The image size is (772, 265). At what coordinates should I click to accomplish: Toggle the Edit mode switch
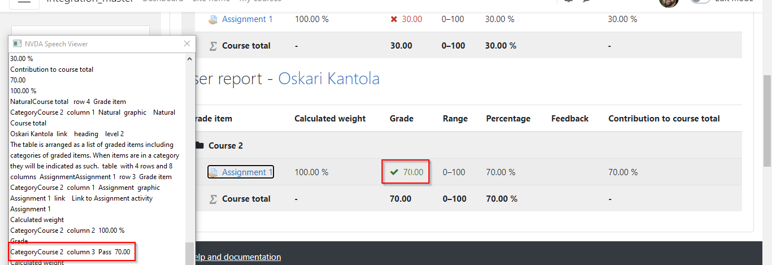(x=700, y=2)
